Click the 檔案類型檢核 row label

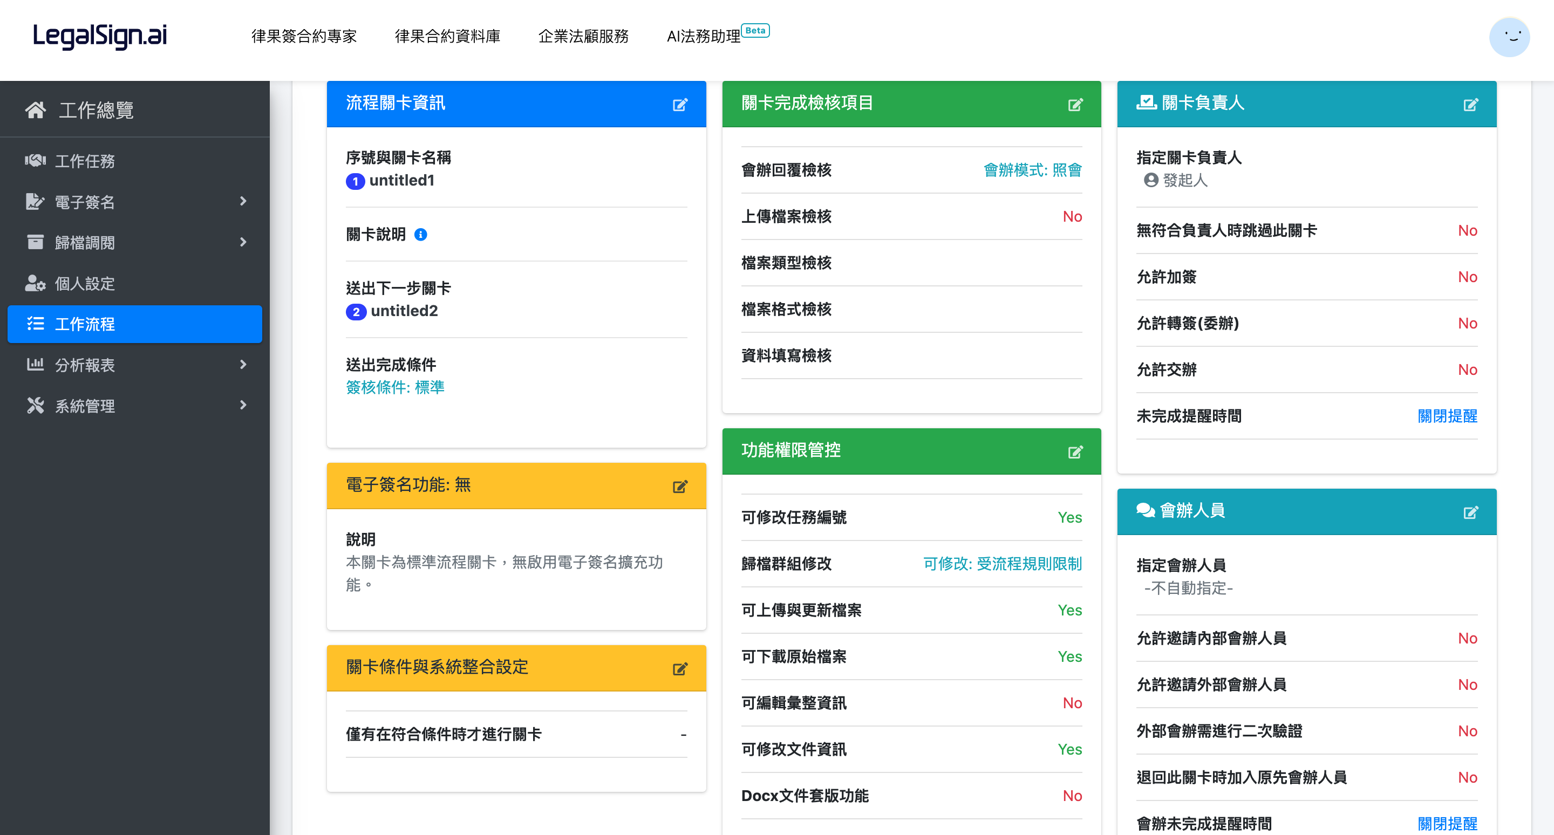coord(787,263)
